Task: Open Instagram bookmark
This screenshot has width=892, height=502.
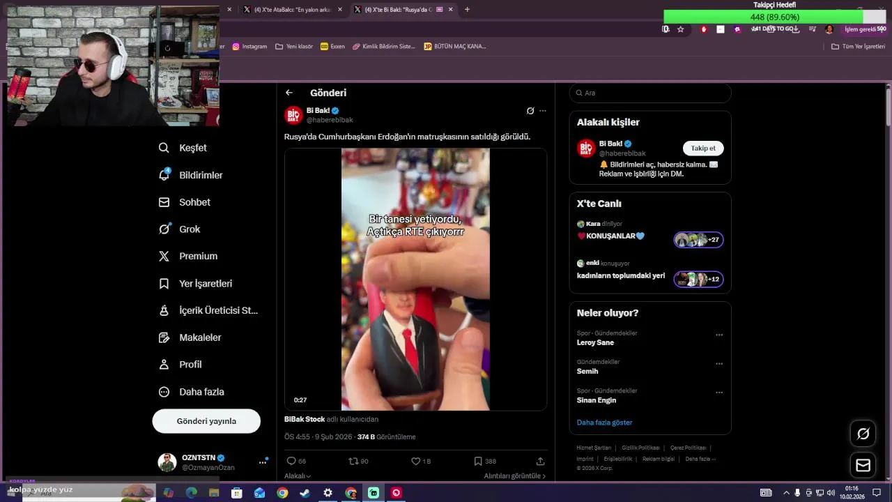Action: pos(249,47)
